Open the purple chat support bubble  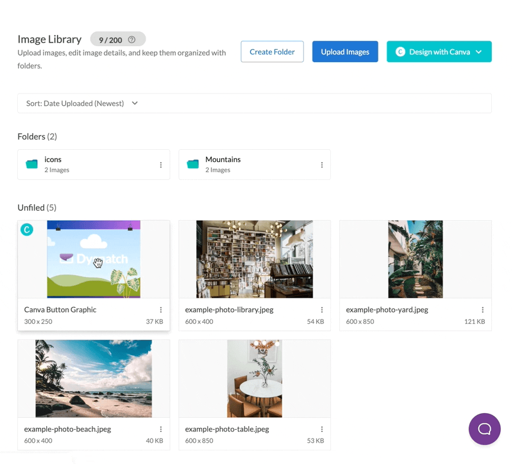(484, 428)
